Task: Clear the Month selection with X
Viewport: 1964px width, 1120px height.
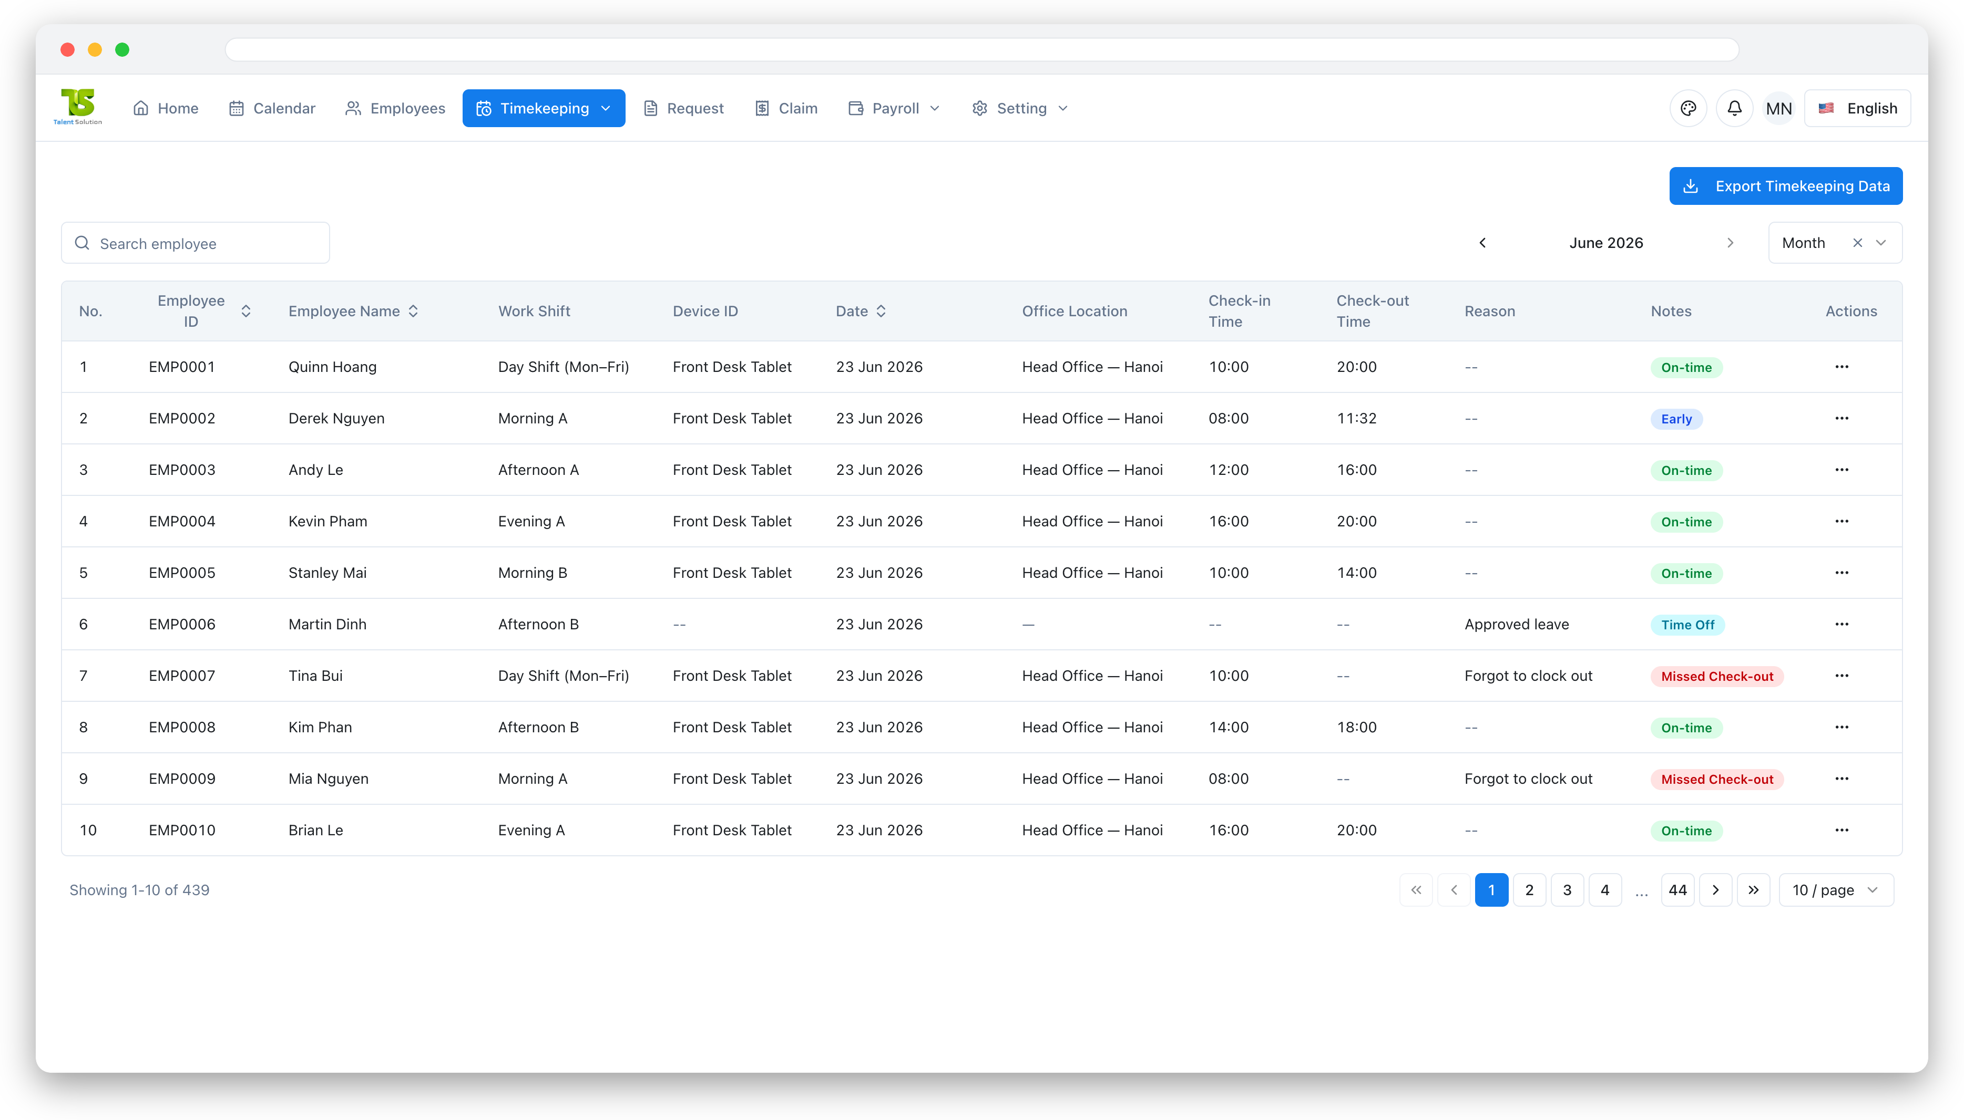Action: (1858, 243)
